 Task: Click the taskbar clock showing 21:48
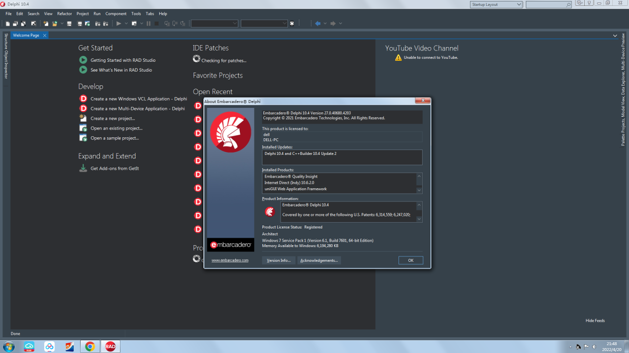611,344
